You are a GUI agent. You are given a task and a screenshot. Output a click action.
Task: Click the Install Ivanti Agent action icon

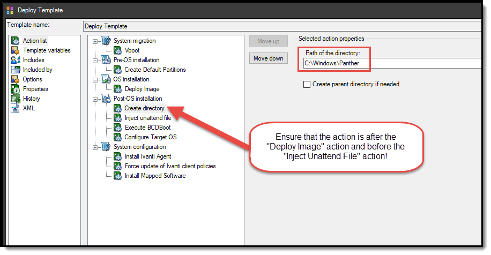pyautogui.click(x=118, y=156)
